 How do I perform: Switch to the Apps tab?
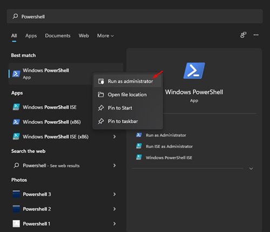(31, 36)
